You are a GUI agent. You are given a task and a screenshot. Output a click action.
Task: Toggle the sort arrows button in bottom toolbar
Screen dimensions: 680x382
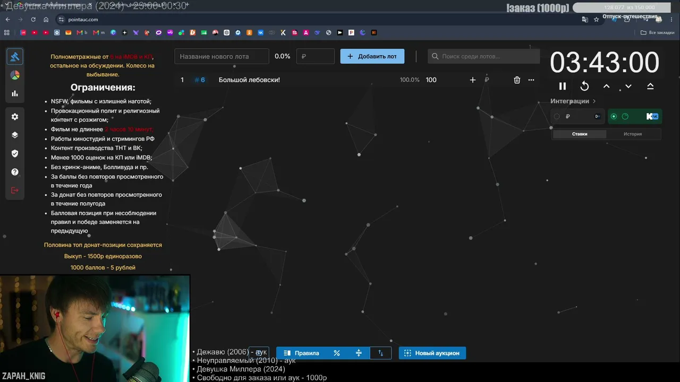click(x=380, y=353)
